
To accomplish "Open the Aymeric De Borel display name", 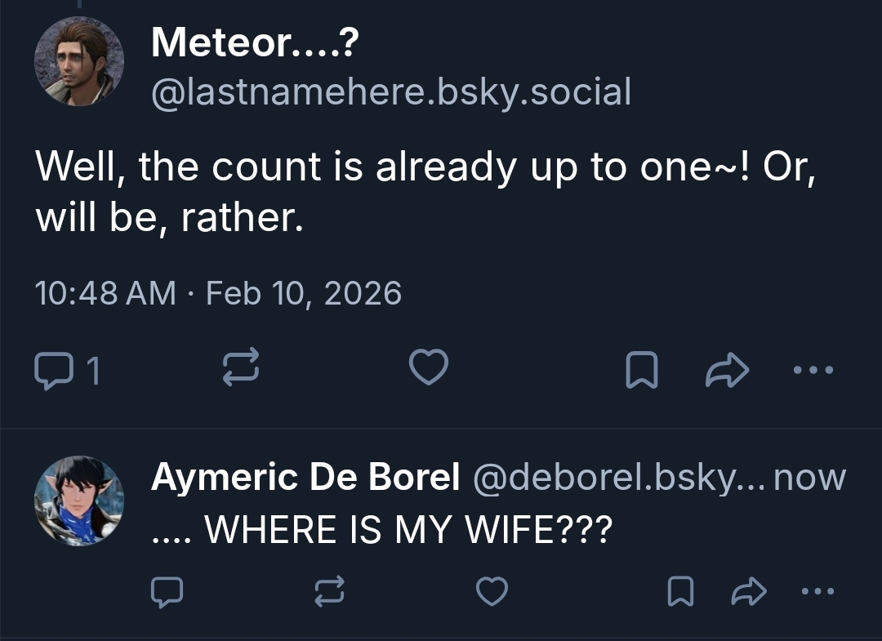I will [305, 478].
